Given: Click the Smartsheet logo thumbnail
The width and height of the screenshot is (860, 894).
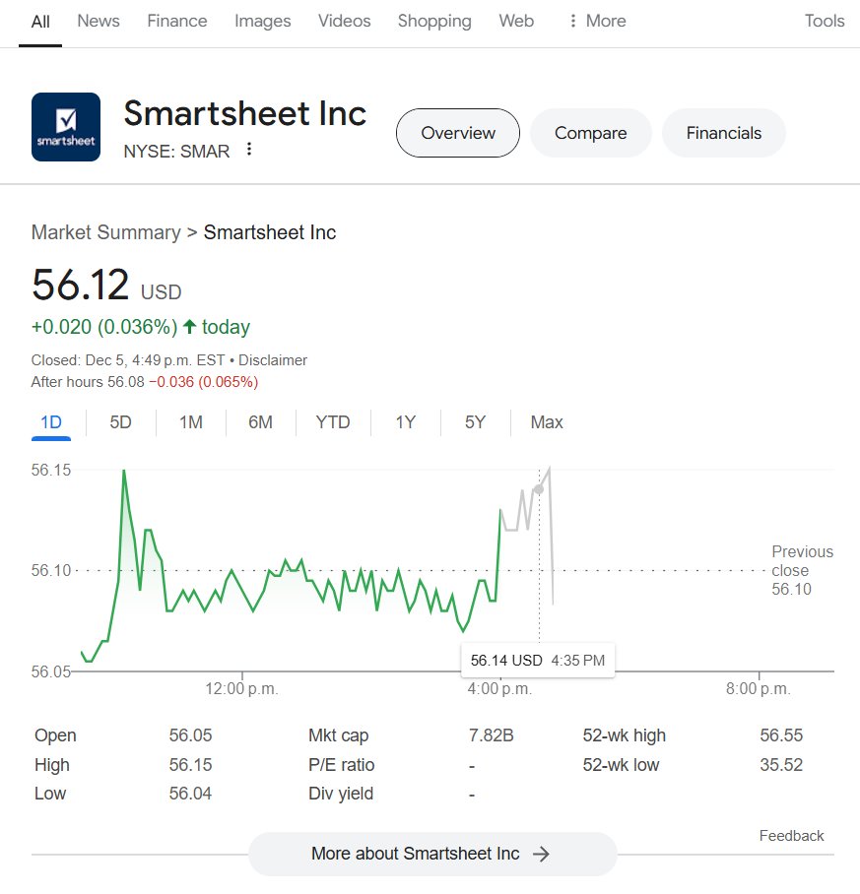Looking at the screenshot, I should point(66,127).
